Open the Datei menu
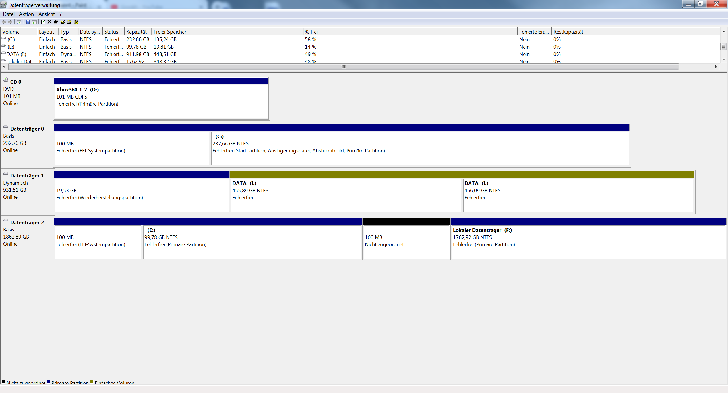Image resolution: width=728 pixels, height=393 pixels. tap(9, 14)
